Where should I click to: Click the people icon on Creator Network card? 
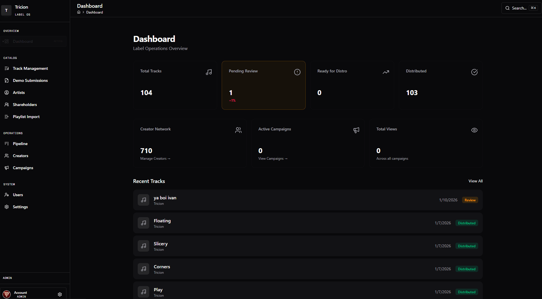point(238,130)
